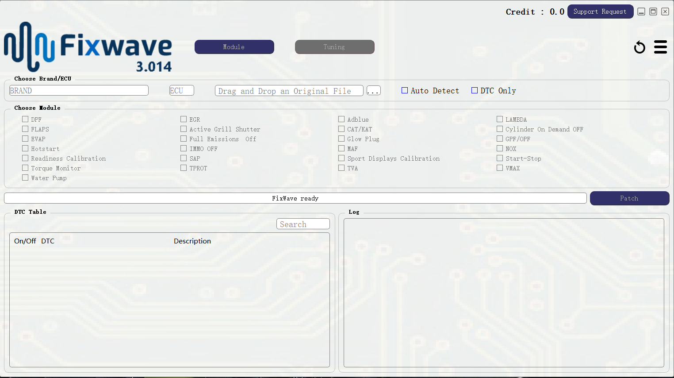The height and width of the screenshot is (378, 674).
Task: Select the Module tab
Action: click(234, 47)
